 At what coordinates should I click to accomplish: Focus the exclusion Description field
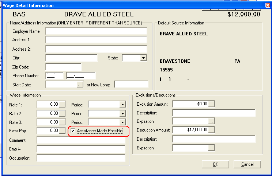214,113
